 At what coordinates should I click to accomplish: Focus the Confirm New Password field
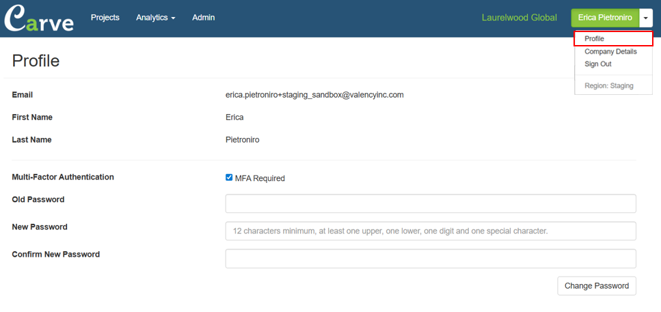click(x=431, y=259)
